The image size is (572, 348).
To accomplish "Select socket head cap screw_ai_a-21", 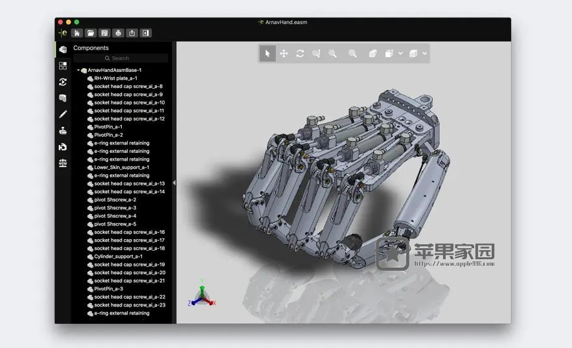I will pyautogui.click(x=130, y=281).
